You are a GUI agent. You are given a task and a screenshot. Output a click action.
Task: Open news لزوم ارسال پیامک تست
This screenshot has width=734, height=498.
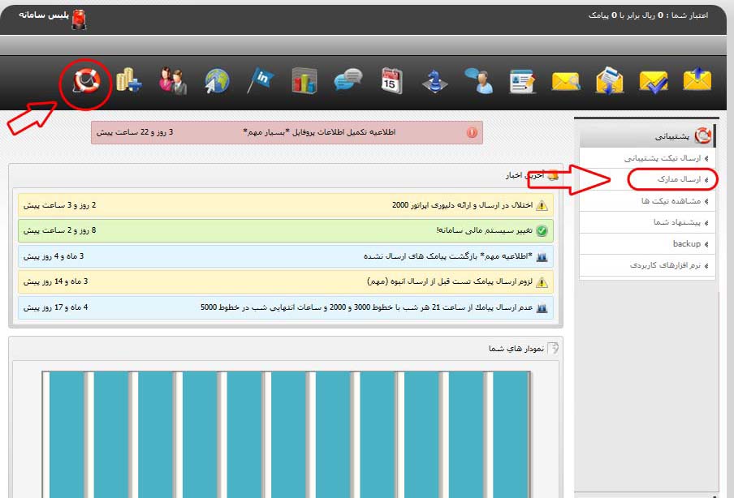286,282
